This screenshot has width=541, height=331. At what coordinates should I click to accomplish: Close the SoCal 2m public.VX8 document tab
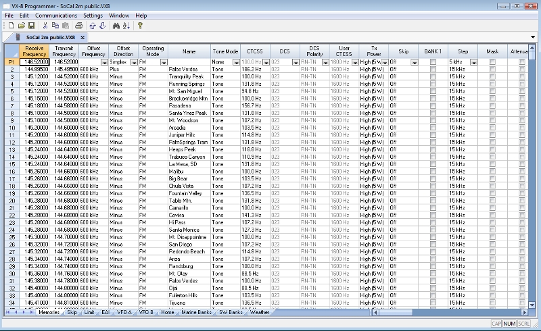coord(82,37)
